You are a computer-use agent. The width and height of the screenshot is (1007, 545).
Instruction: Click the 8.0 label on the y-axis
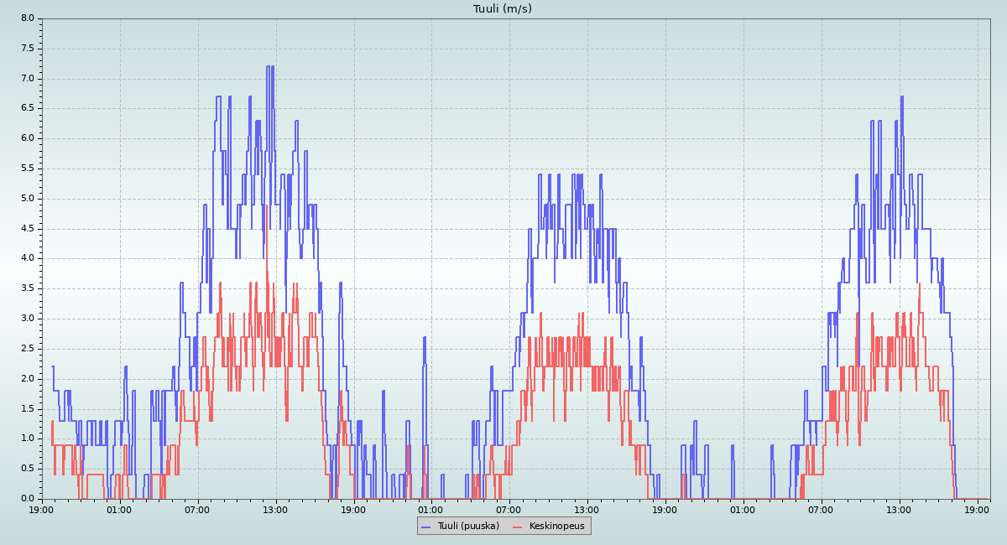coord(28,18)
